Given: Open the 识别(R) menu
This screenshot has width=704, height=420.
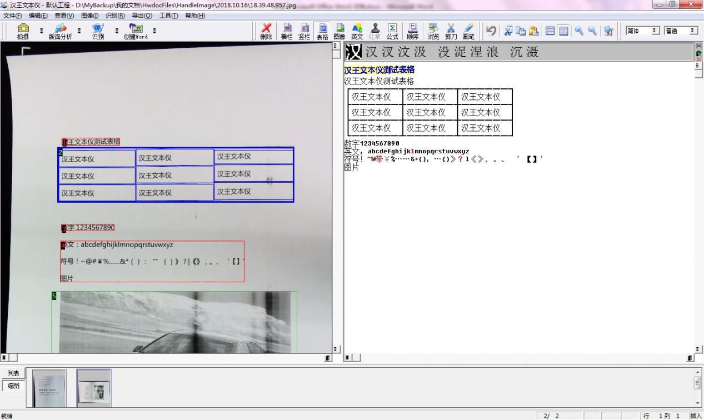Looking at the screenshot, I should pyautogui.click(x=115, y=16).
